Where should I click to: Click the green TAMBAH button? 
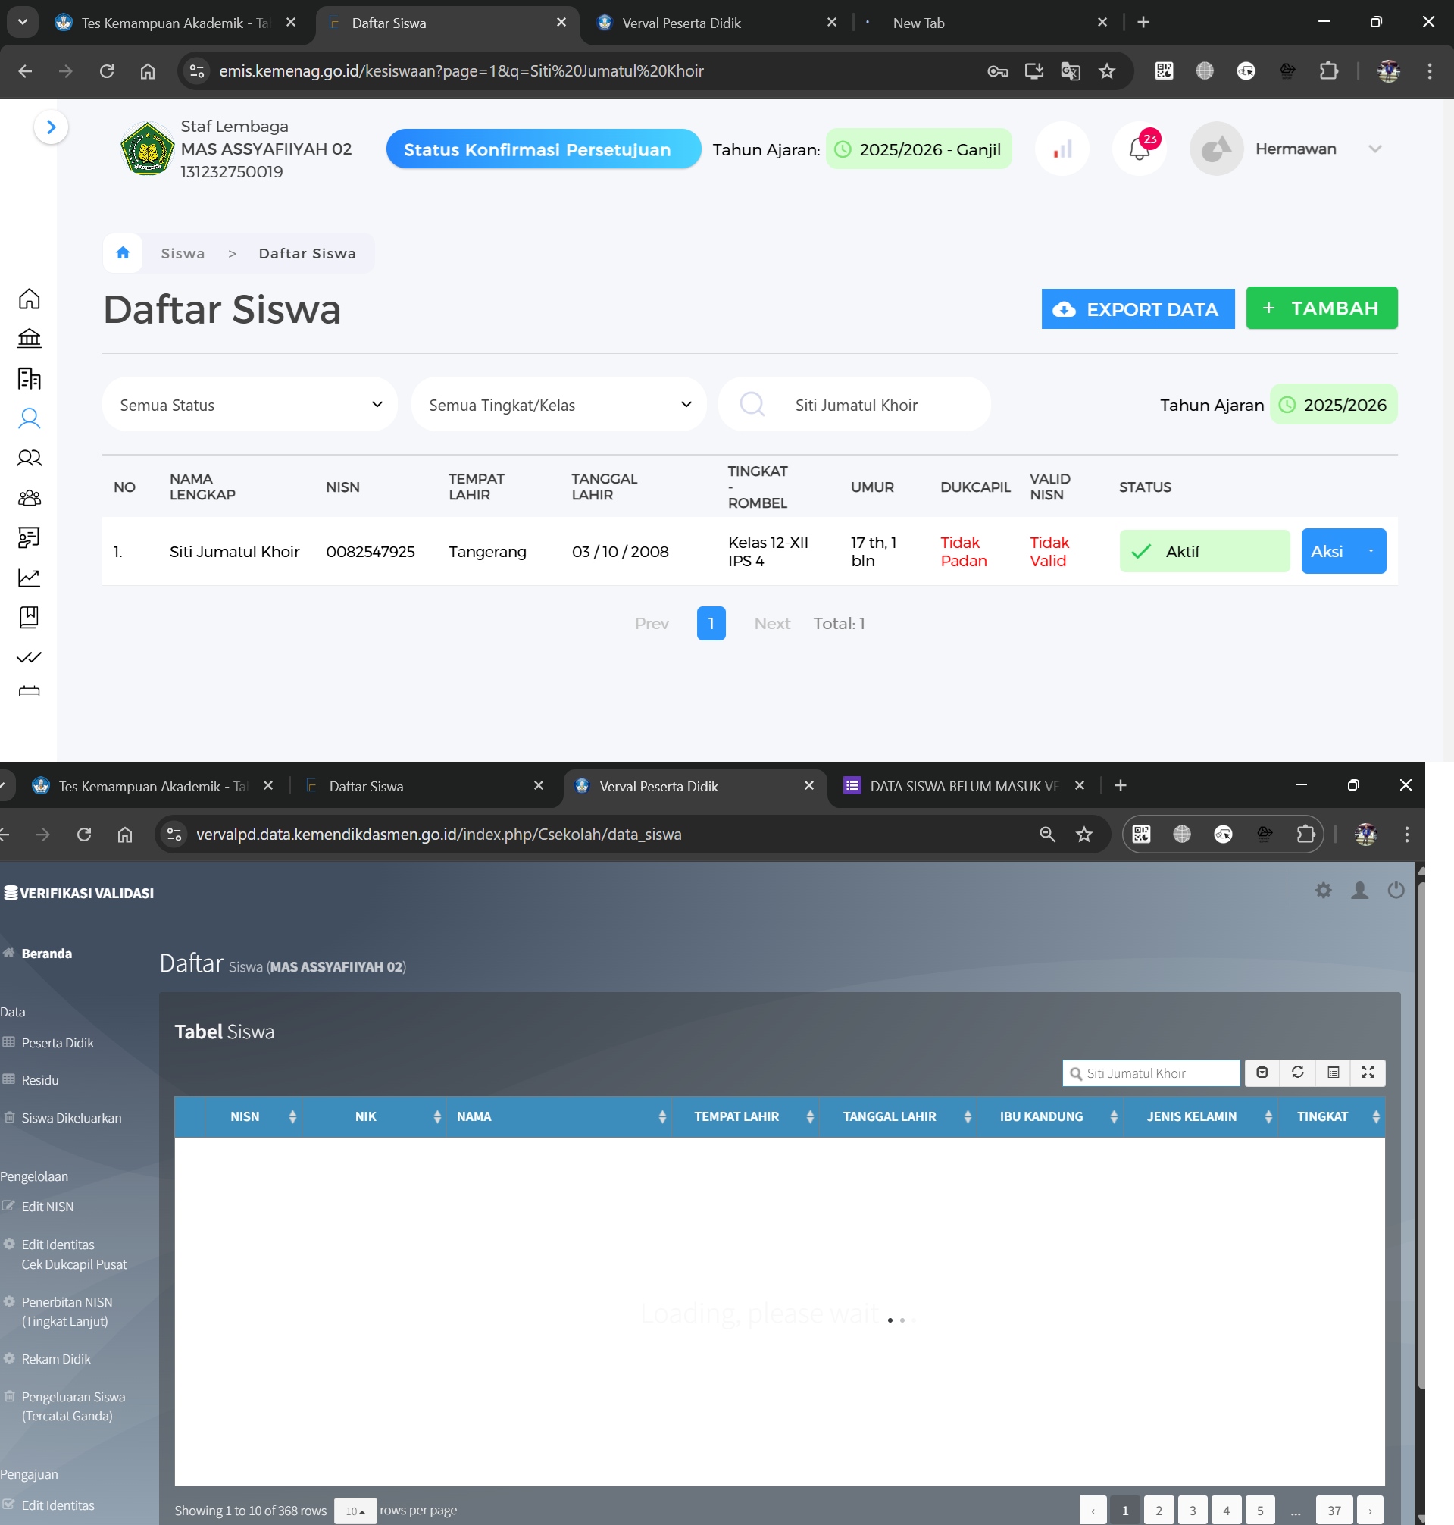click(1321, 308)
